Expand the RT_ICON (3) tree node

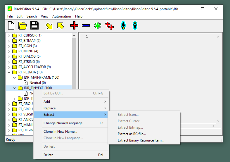click(x=9, y=46)
